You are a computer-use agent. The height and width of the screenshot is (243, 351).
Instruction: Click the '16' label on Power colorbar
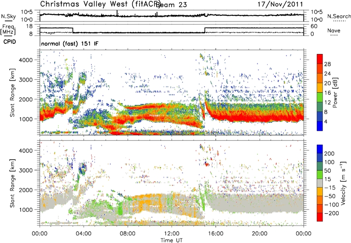click(327, 93)
